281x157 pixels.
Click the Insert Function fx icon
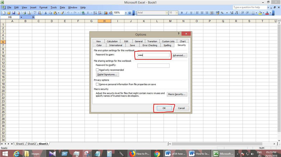pos(33,17)
